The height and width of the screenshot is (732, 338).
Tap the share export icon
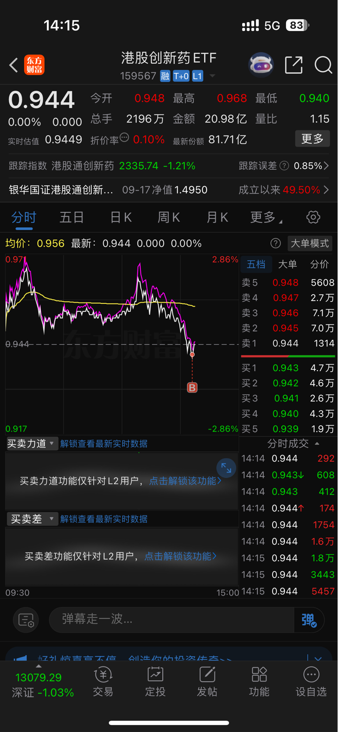click(x=294, y=65)
